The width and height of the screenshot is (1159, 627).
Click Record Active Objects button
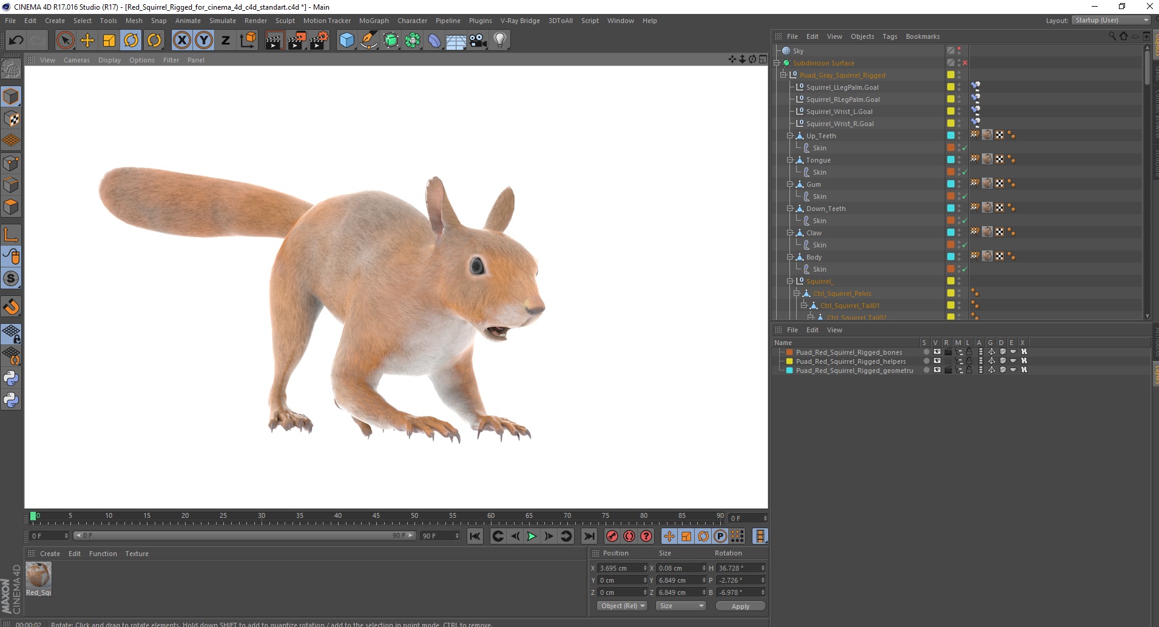[x=612, y=536]
